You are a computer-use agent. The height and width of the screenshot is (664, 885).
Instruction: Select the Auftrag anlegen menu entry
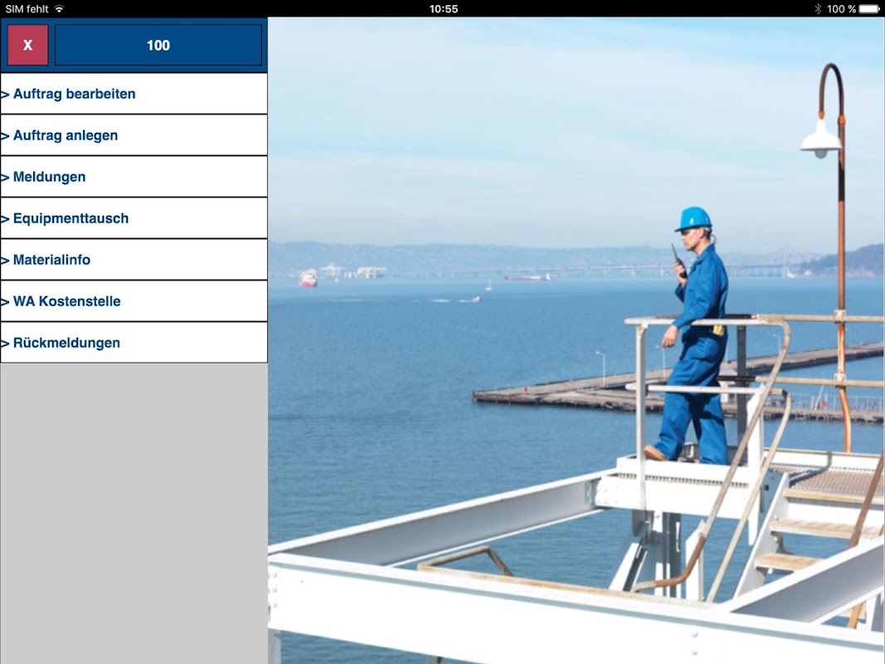point(134,135)
